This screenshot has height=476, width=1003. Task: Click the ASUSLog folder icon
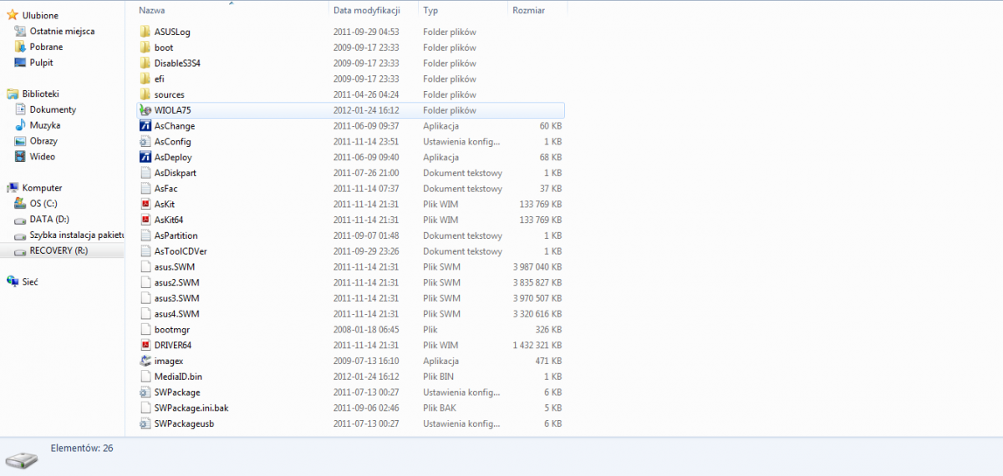pos(145,32)
